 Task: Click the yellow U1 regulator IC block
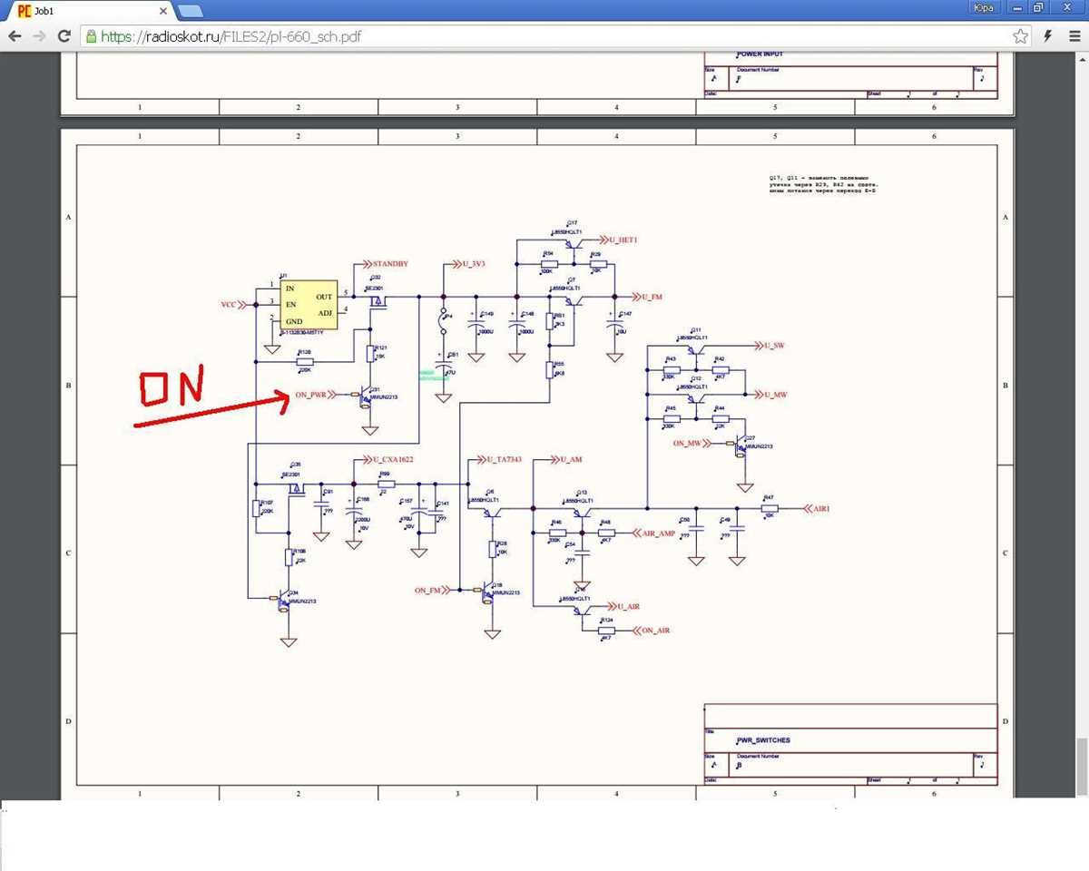point(308,305)
